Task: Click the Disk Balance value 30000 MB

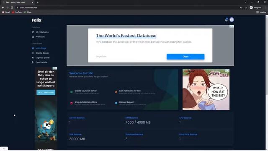Action: [77, 139]
